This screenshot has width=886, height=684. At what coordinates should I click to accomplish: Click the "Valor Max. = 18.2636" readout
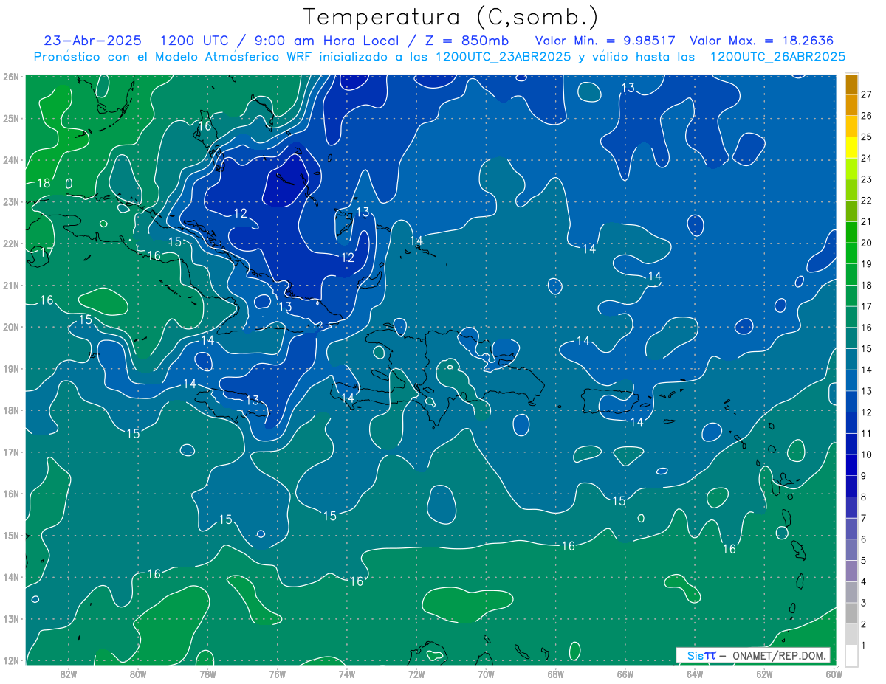point(761,41)
